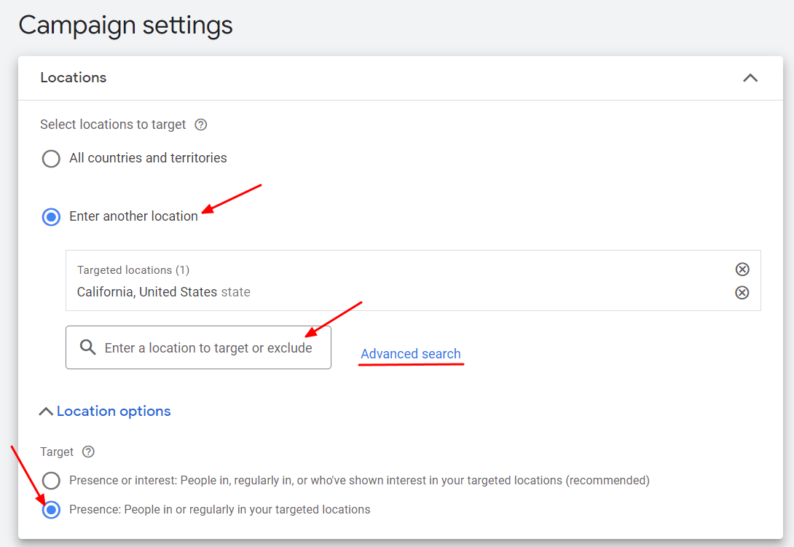The width and height of the screenshot is (794, 547).
Task: Choose Presence or interest targeting radio option
Action: click(51, 481)
